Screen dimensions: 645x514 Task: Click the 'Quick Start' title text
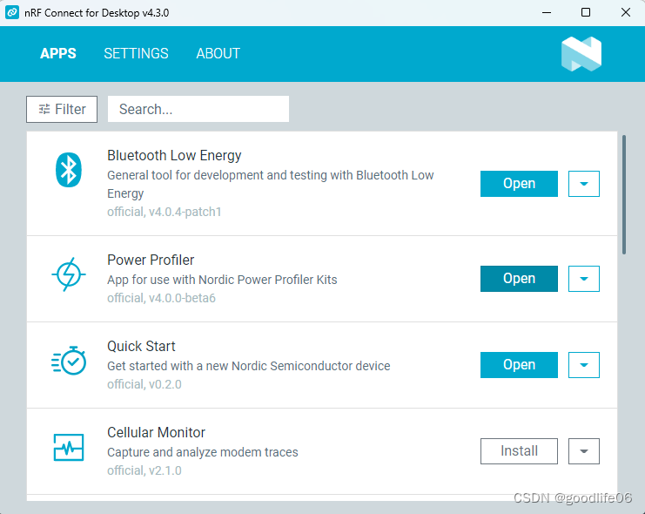(x=141, y=347)
